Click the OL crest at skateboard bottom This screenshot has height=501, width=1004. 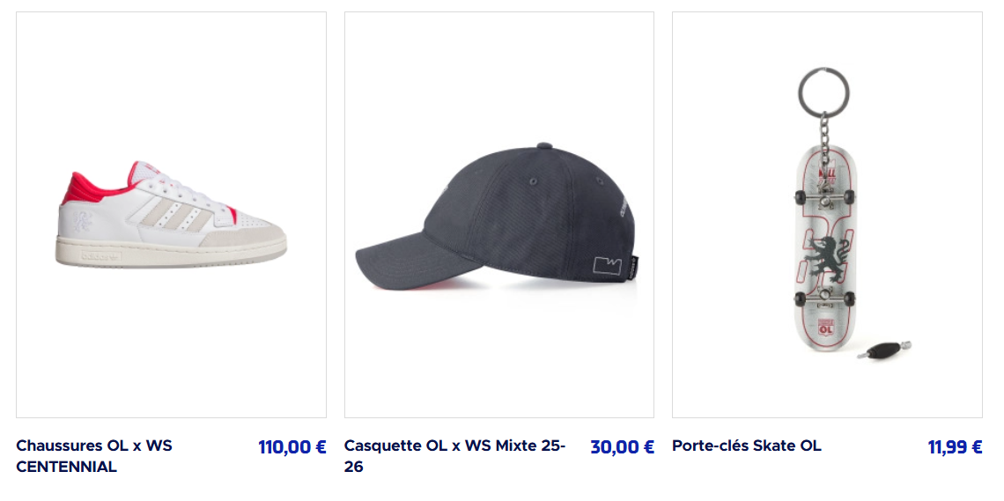click(825, 329)
